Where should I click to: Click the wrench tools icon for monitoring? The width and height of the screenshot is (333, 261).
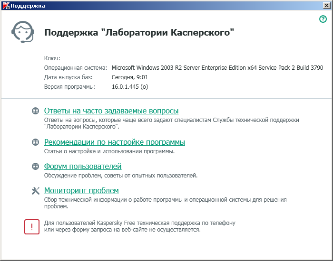[x=36, y=191]
